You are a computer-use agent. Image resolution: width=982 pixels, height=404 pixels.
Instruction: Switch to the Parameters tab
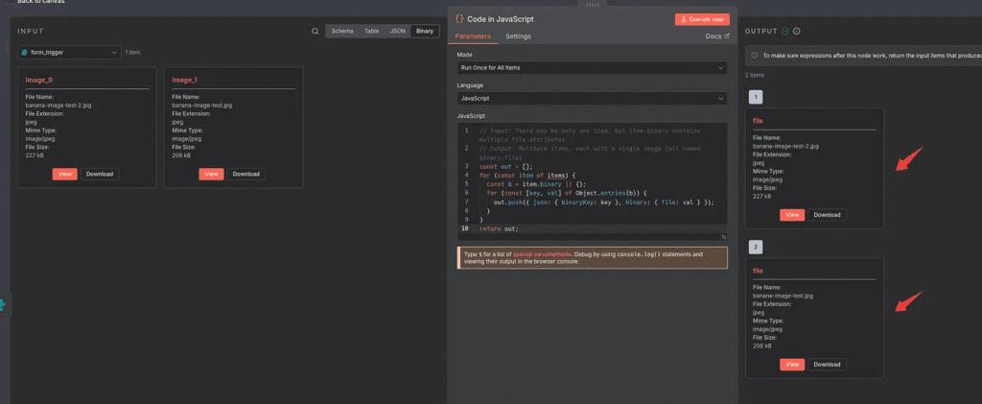coord(473,36)
